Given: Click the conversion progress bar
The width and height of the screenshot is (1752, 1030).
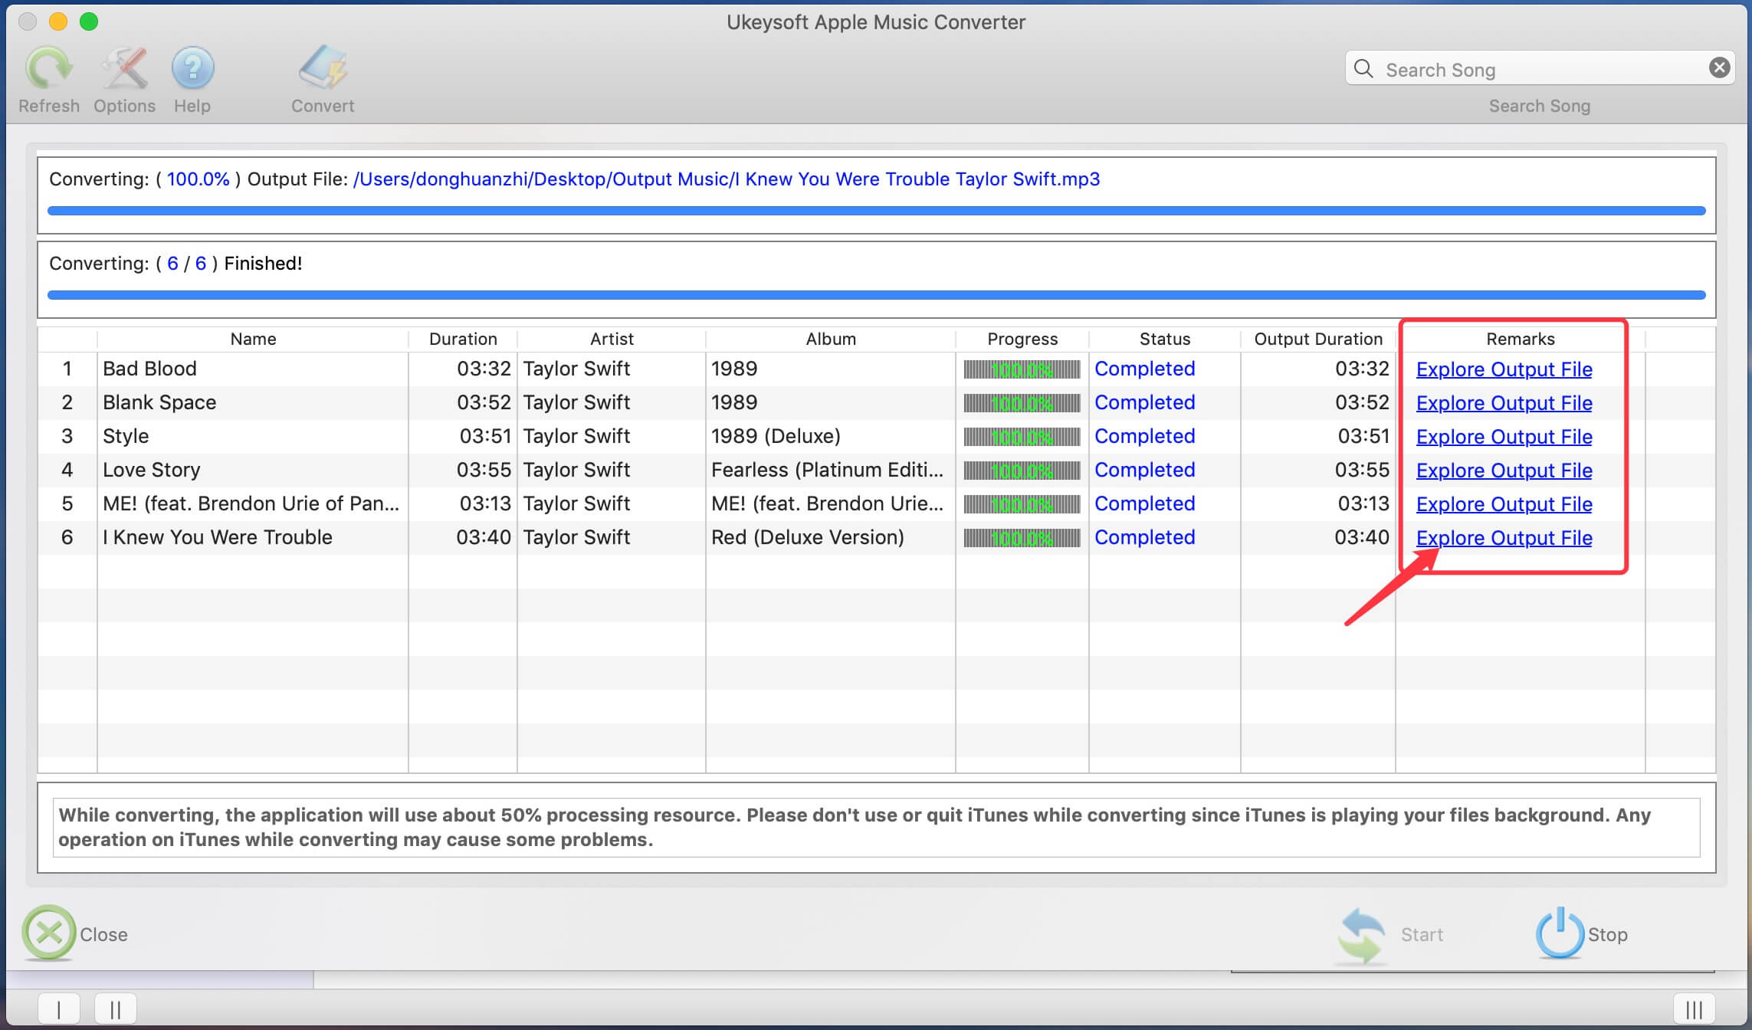Looking at the screenshot, I should pyautogui.click(x=877, y=211).
